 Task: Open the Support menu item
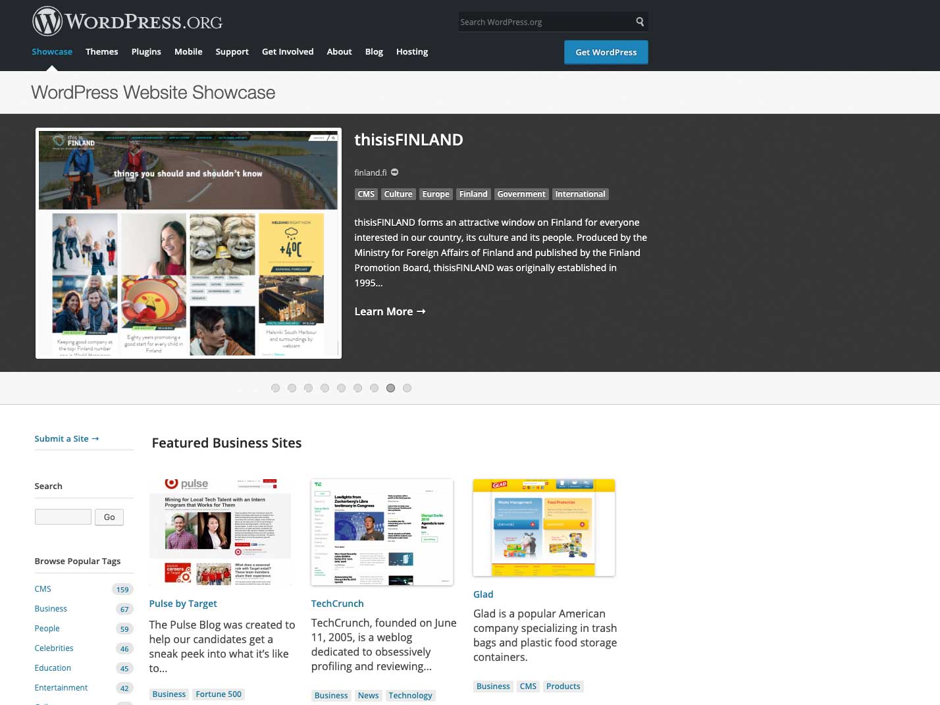232,51
